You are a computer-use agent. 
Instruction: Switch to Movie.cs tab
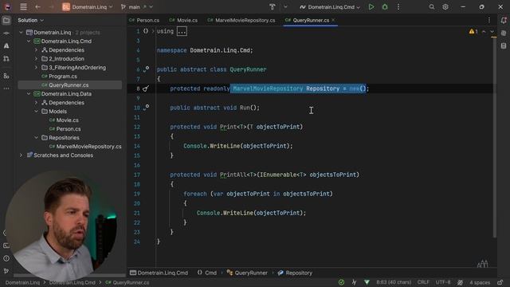(x=183, y=20)
